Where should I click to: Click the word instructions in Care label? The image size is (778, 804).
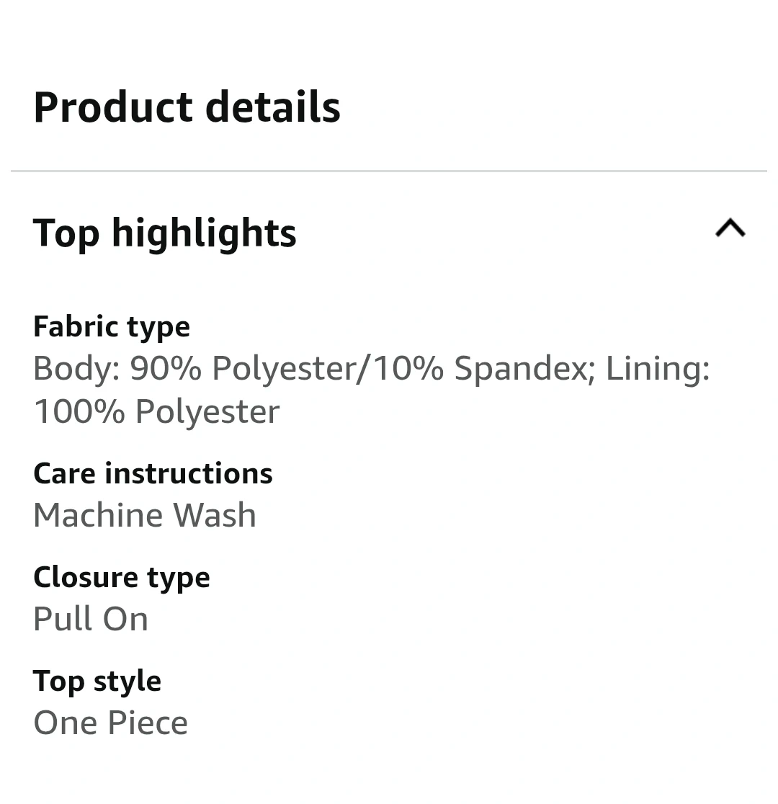189,473
